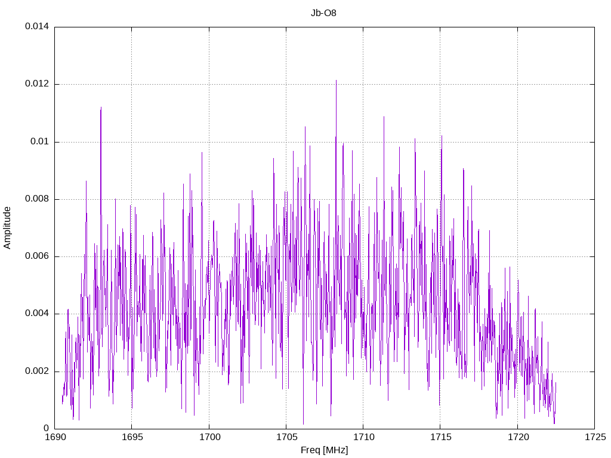The image size is (611, 458).
Task: Click the x-axis tick value 1700
Action: click(209, 437)
